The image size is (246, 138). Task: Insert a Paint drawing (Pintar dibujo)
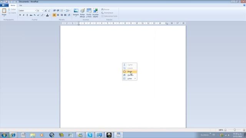coord(82,13)
